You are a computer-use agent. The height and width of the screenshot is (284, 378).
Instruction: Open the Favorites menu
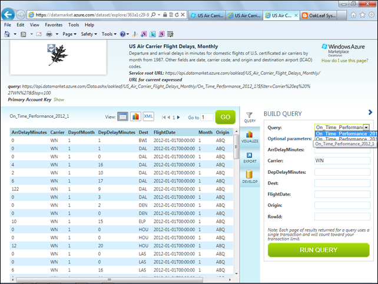point(54,25)
